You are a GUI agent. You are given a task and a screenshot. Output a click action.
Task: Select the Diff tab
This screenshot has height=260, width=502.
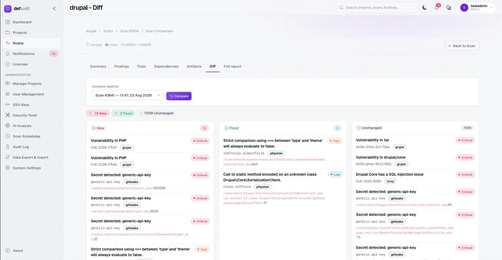point(213,67)
